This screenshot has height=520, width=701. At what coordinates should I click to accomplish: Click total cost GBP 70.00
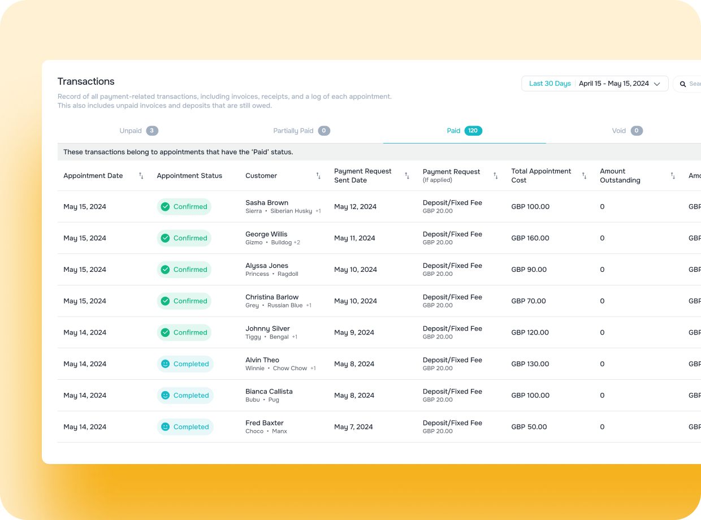[529, 301]
